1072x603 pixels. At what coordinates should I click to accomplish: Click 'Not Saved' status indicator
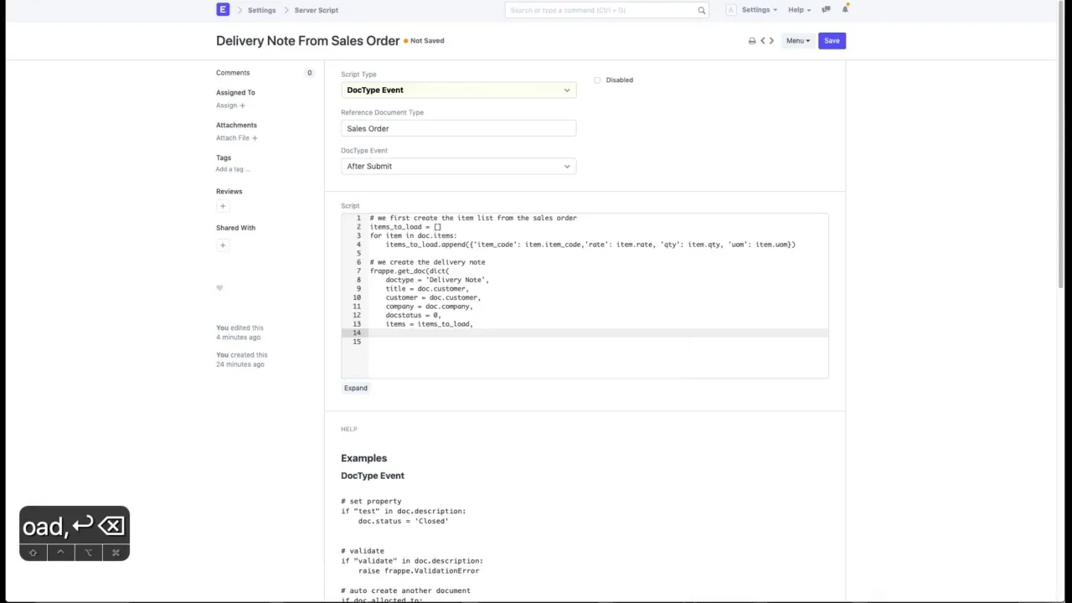coord(424,40)
